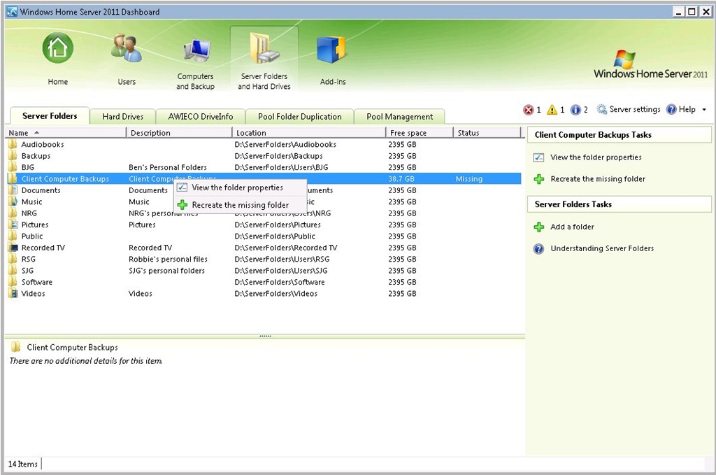Click the 38.7 GB free space cell
Image resolution: width=716 pixels, height=475 pixels.
coord(401,178)
